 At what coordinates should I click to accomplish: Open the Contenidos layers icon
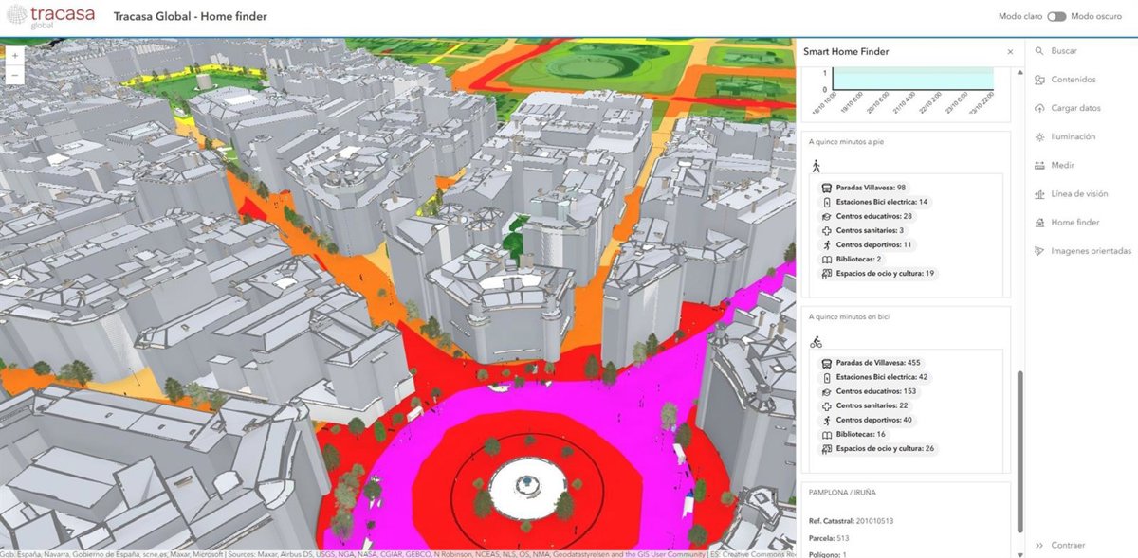1039,80
